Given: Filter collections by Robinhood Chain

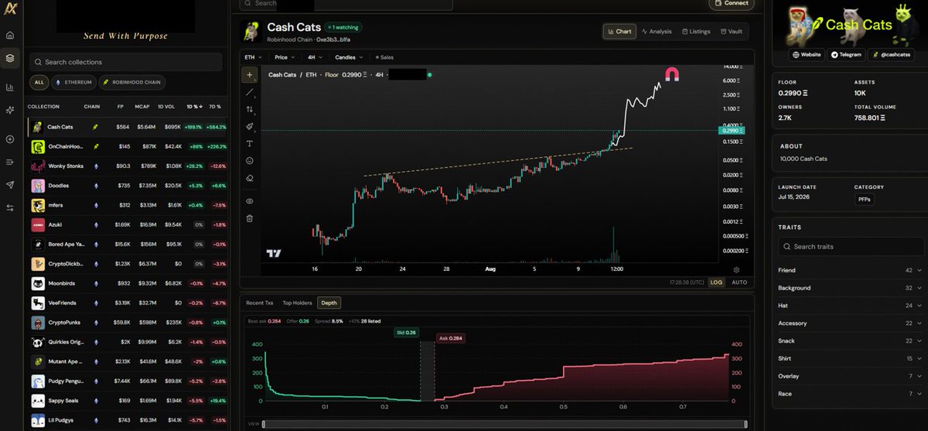Looking at the screenshot, I should pyautogui.click(x=132, y=82).
